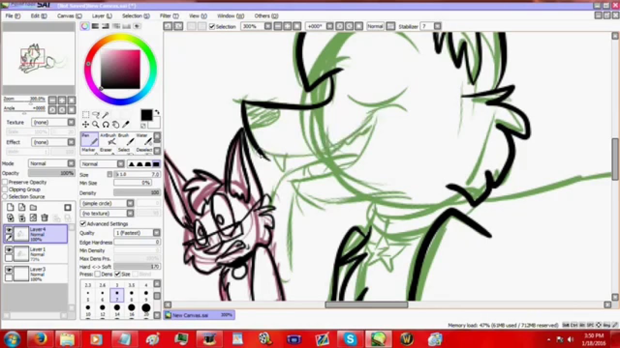The image size is (620, 348).
Task: Adjust the brush Density slider
Action: [x=137, y=193]
